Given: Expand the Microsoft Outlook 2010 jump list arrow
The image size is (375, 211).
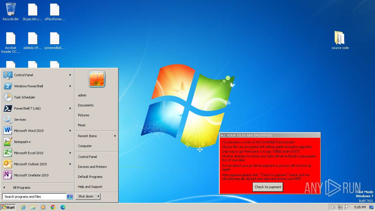Looking at the screenshot, I should 70,164.
